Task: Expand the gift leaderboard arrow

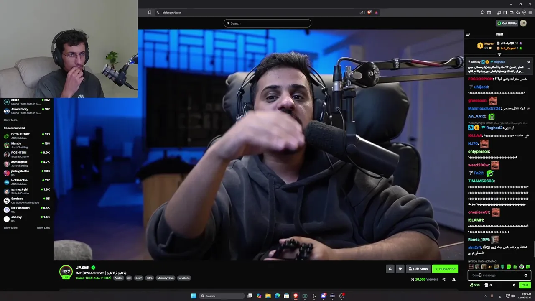Action: pos(499,54)
